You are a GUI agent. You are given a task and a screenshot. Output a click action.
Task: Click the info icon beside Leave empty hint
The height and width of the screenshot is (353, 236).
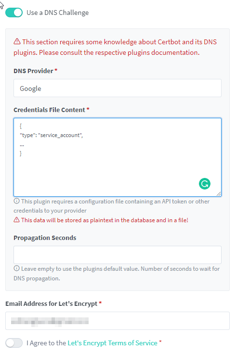pyautogui.click(x=16, y=268)
